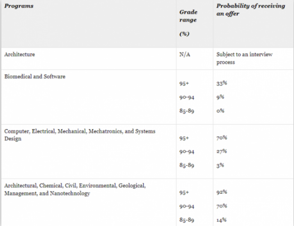This screenshot has width=294, height=226.
Task: Click the Programs column header
Action: click(x=19, y=6)
